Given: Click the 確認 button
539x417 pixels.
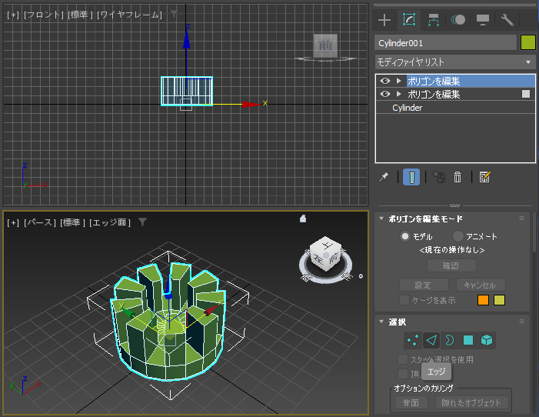Looking at the screenshot, I should [451, 265].
